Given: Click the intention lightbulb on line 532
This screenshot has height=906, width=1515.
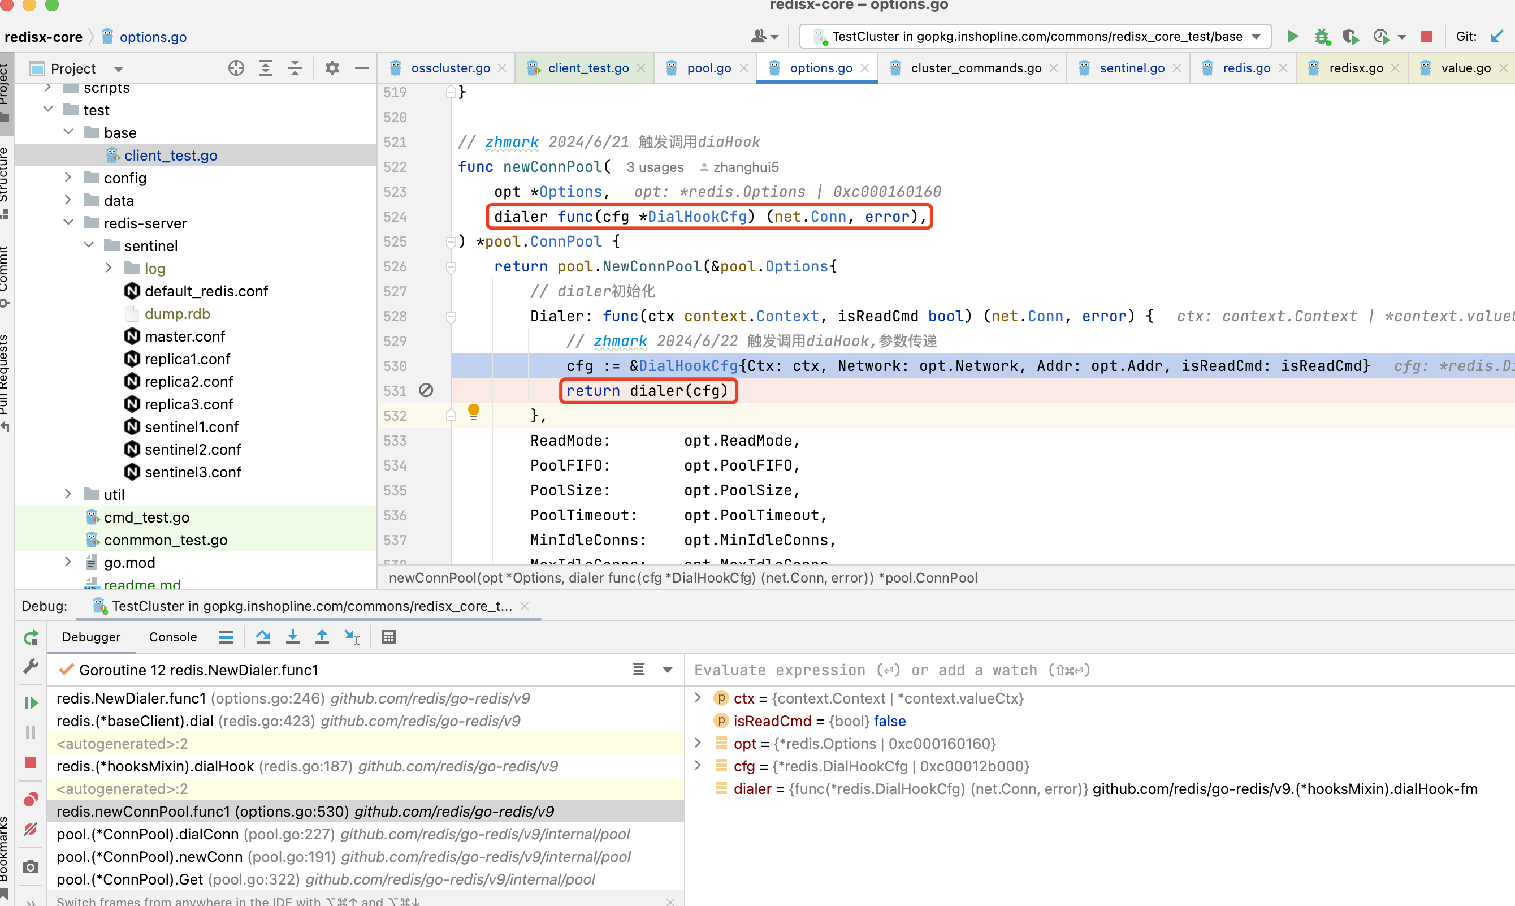Looking at the screenshot, I should coord(474,412).
